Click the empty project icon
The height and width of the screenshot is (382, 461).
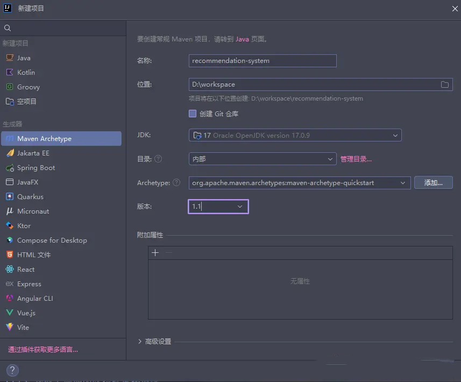tap(10, 102)
